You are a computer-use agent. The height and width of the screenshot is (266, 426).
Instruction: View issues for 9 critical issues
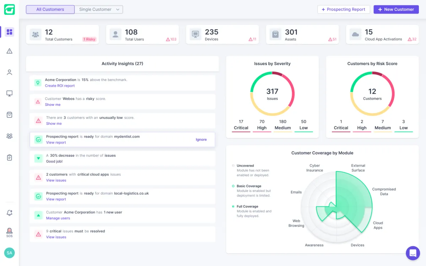click(x=56, y=237)
